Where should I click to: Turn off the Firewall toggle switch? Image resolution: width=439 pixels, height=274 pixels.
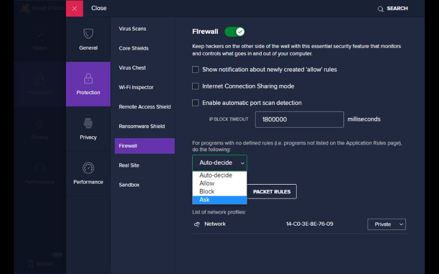coord(234,32)
